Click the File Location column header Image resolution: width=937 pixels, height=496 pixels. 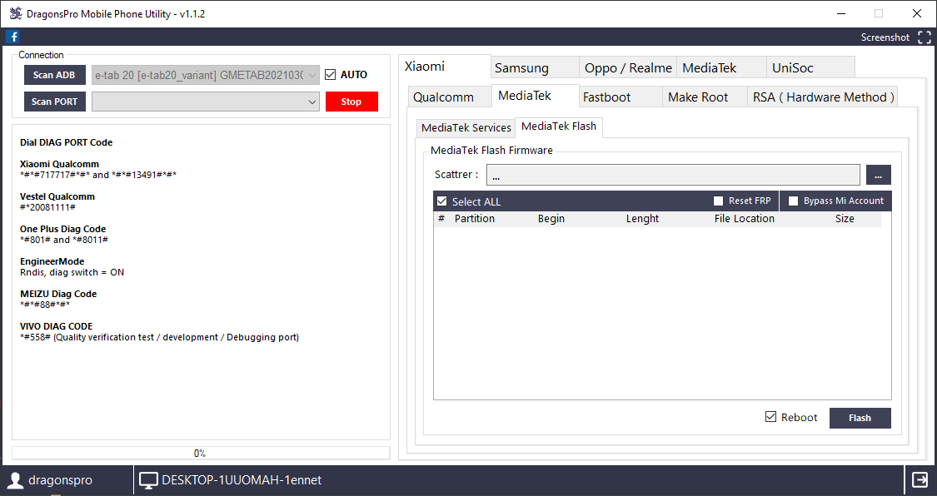click(744, 218)
